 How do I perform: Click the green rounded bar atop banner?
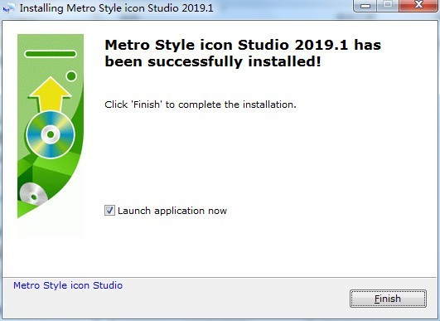[51, 54]
